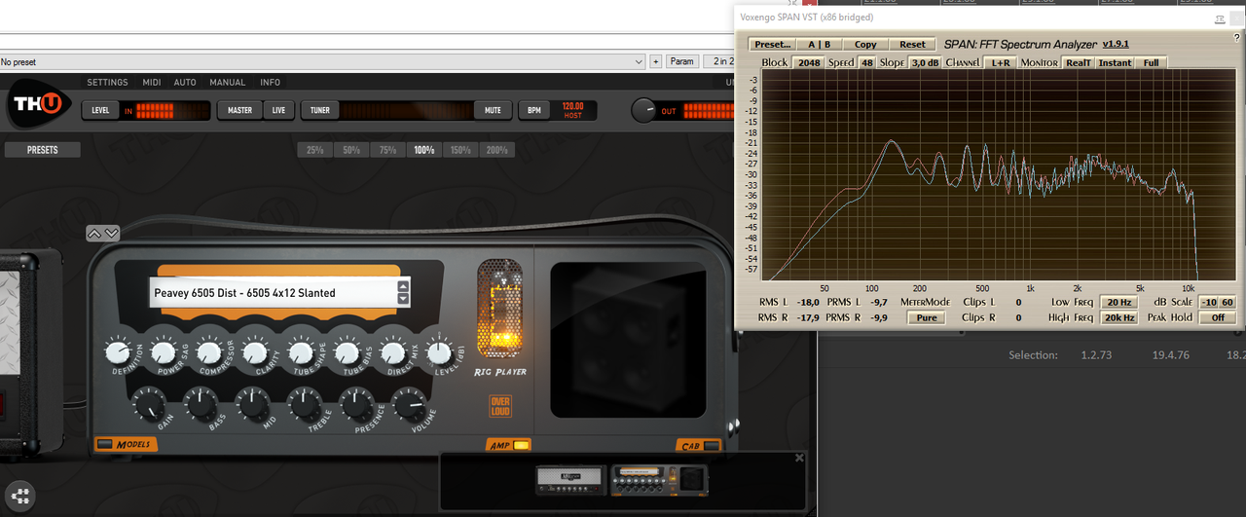Click the Level button

click(x=100, y=110)
